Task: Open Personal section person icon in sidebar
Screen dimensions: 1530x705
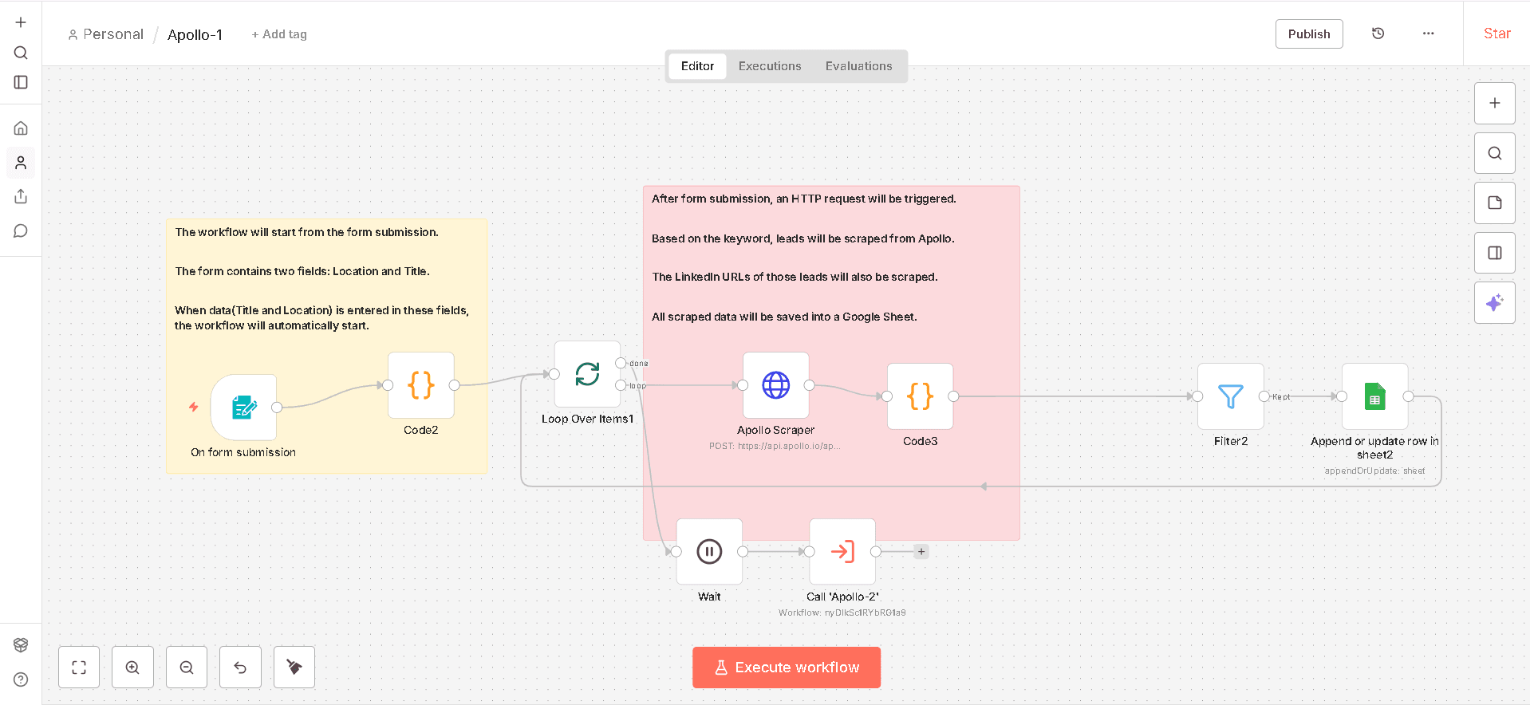Action: [x=21, y=163]
